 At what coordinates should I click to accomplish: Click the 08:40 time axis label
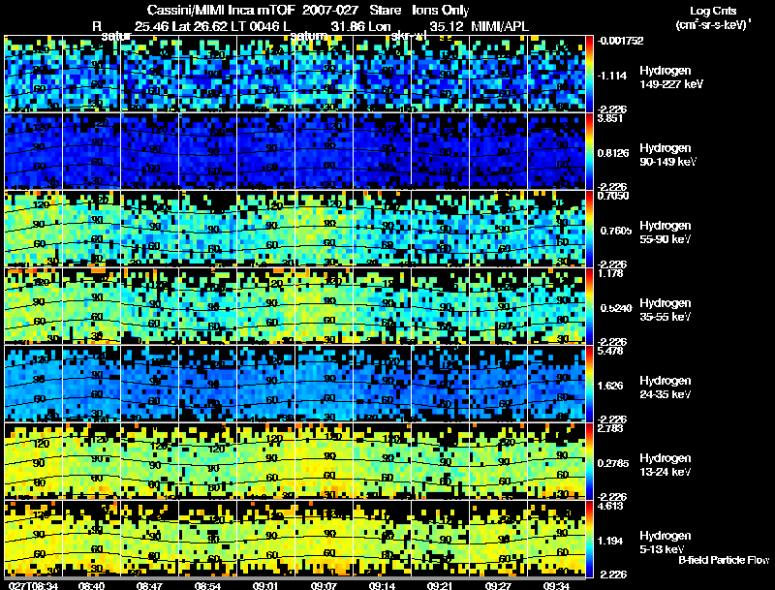91,586
